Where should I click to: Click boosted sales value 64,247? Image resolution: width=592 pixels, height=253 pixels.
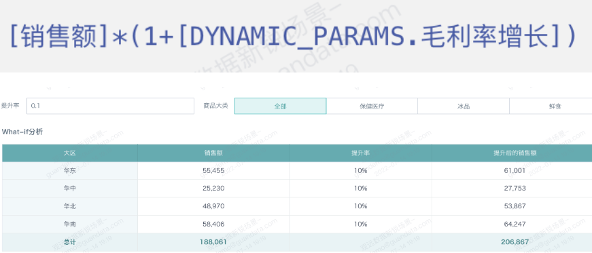(x=515, y=224)
